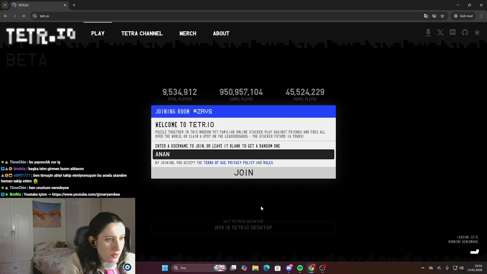Screen dimensions: 487x274
Task: Open Spotify from the taskbar
Action: pyautogui.click(x=300, y=268)
